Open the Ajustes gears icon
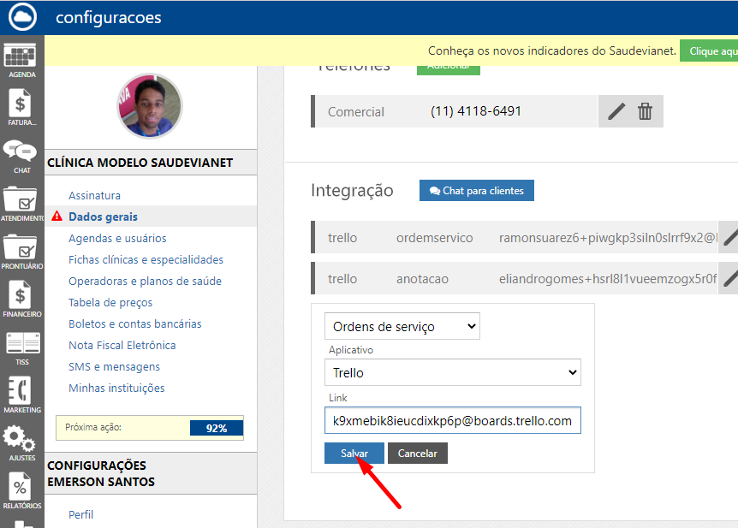Image resolution: width=738 pixels, height=528 pixels. (19, 439)
